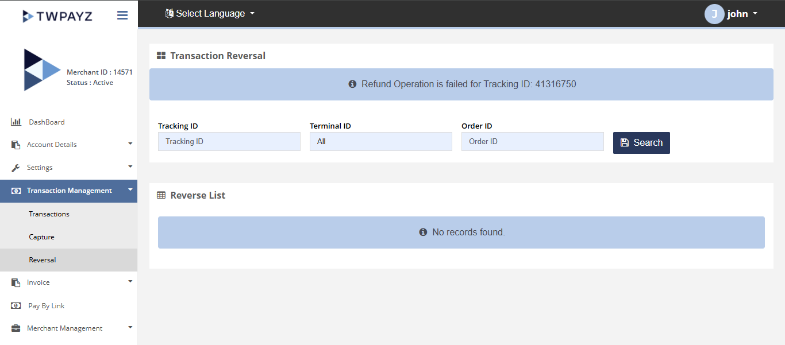Expand the Invoice submenu arrow
Screen dimensions: 785x345
tap(130, 281)
